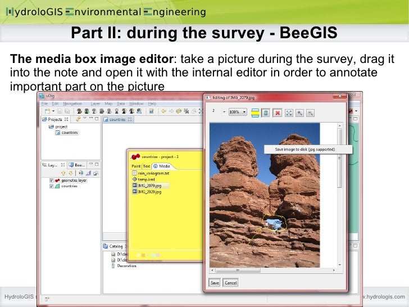Open the Layer menu in uDig
Screen dimensions: 409x307
(95, 103)
